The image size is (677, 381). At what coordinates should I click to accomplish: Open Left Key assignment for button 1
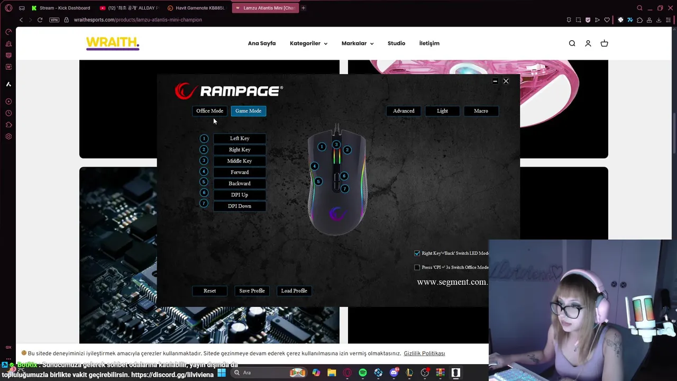tap(240, 139)
